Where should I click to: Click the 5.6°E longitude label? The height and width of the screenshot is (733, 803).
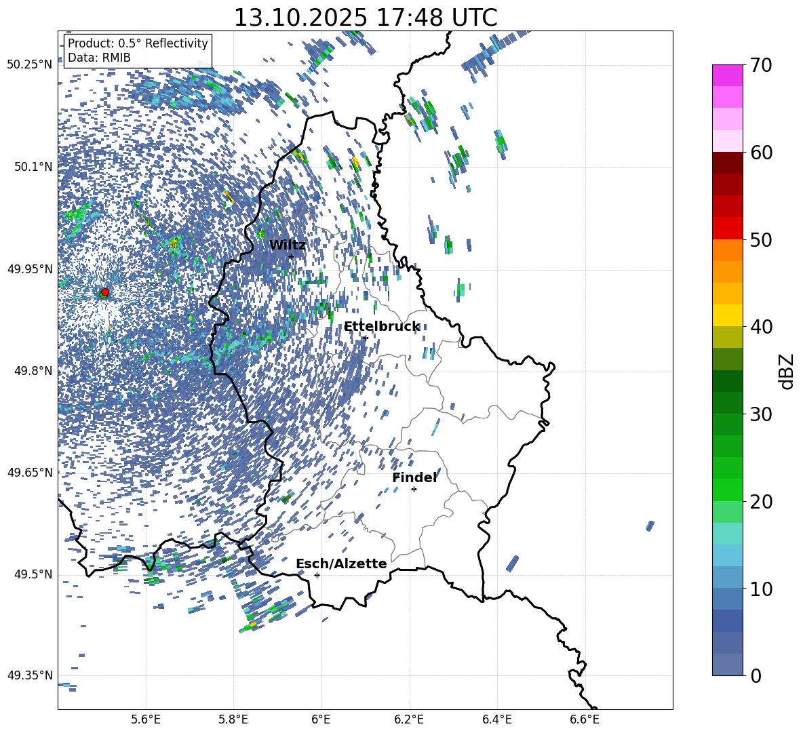click(146, 719)
